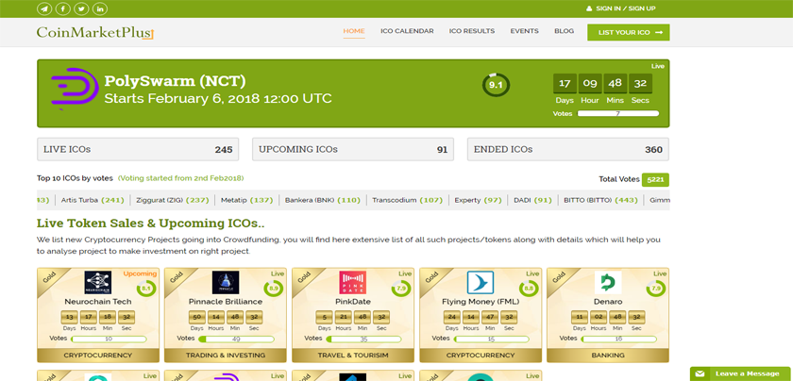Click the PinkDate logo thumbnail
The image size is (793, 381).
tap(353, 283)
